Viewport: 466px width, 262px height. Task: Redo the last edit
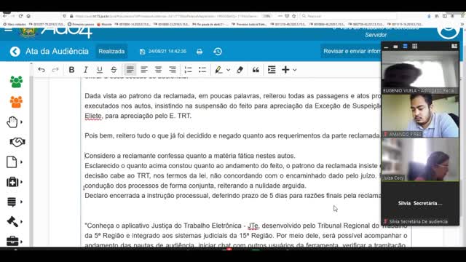click(x=55, y=70)
